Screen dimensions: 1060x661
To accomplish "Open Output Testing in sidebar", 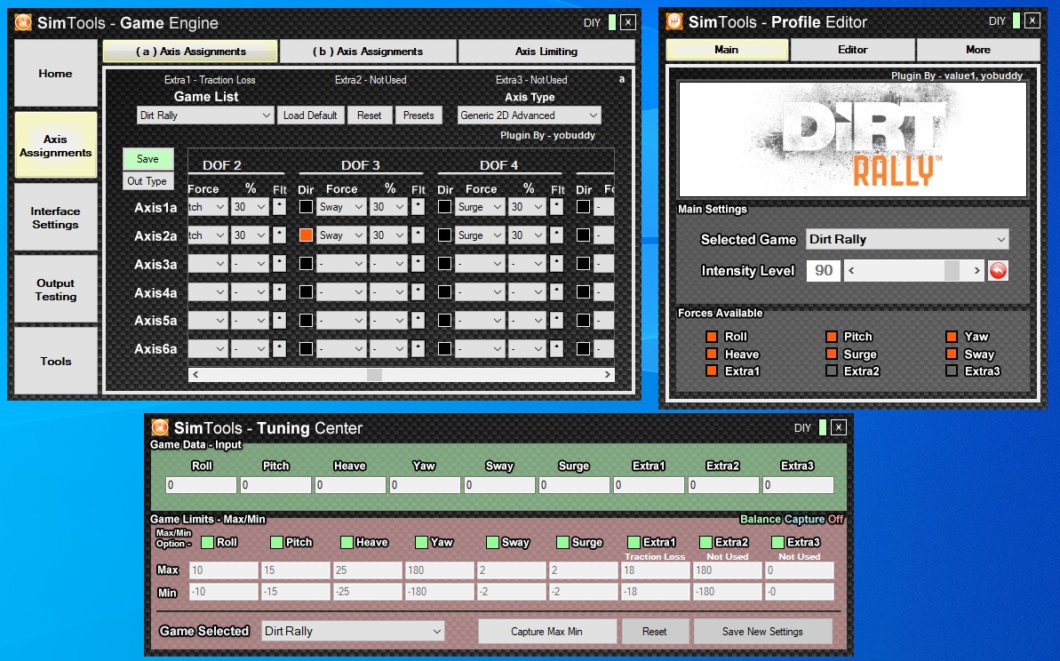I will tap(55, 290).
